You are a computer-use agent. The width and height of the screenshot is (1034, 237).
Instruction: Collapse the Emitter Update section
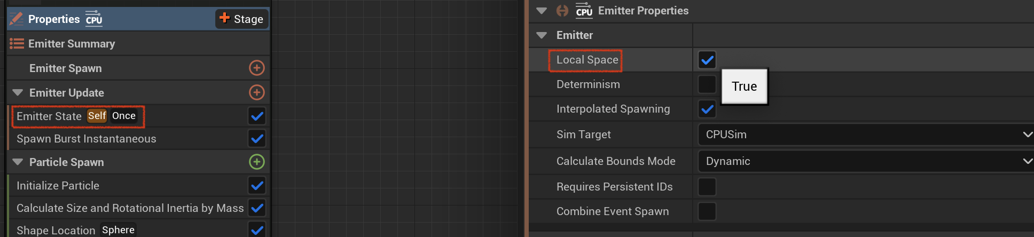pos(18,92)
